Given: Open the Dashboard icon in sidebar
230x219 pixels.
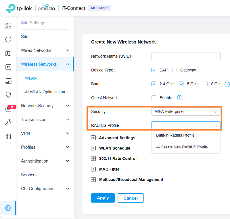Looking at the screenshot, I should click(x=8, y=26).
